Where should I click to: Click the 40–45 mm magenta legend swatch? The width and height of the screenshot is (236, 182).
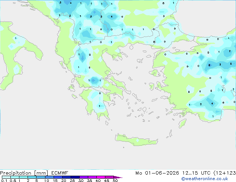click(101, 177)
